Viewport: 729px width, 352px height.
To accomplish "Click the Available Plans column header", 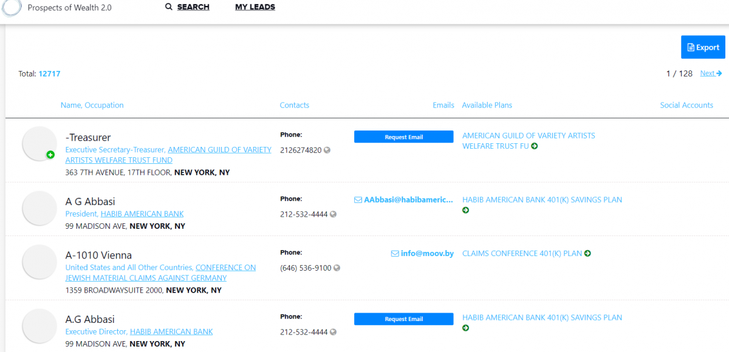I will pyautogui.click(x=487, y=105).
